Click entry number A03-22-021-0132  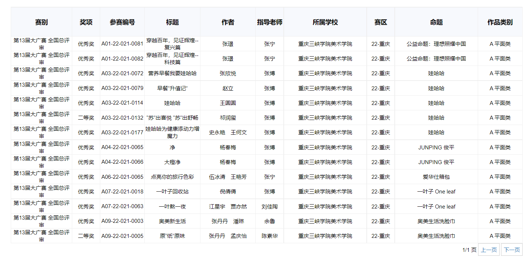pos(122,118)
